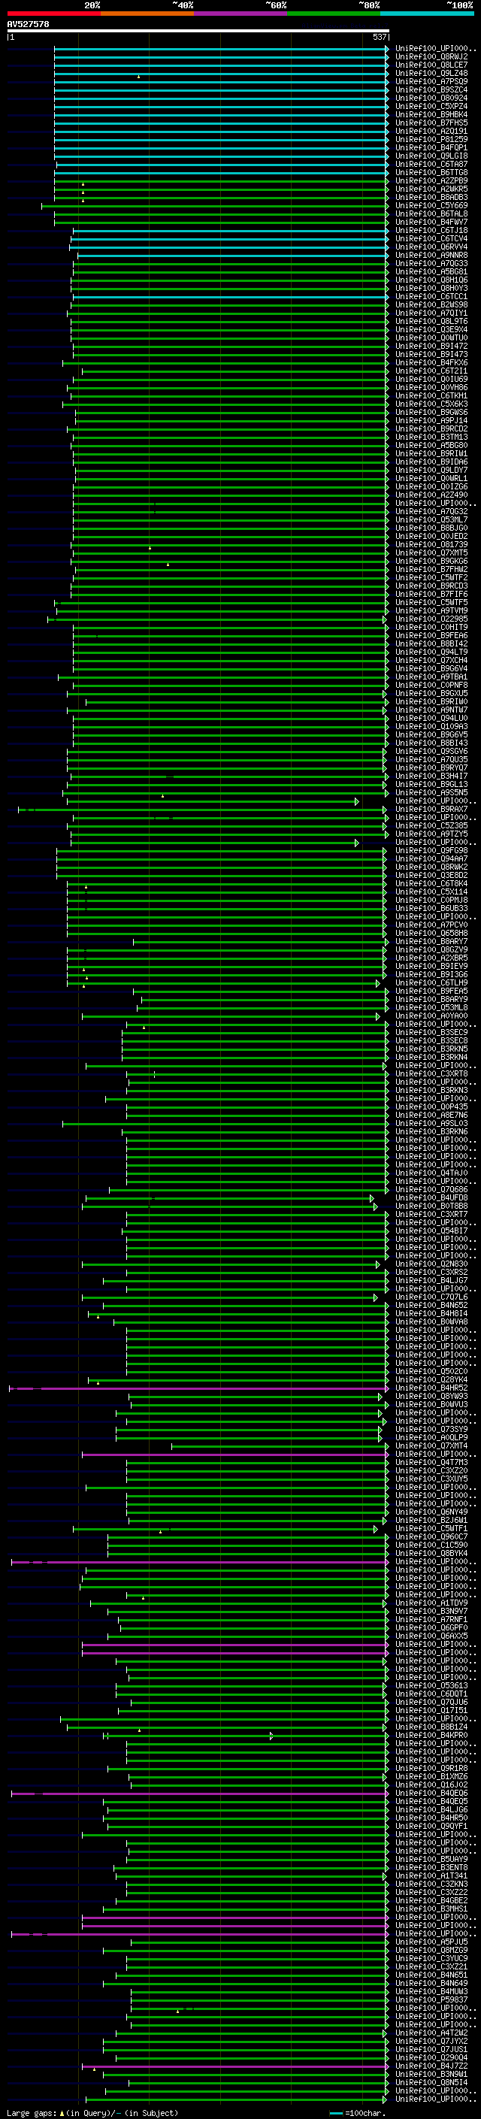Pick the subject UniRef100_B9RAX7

(x=431, y=809)
